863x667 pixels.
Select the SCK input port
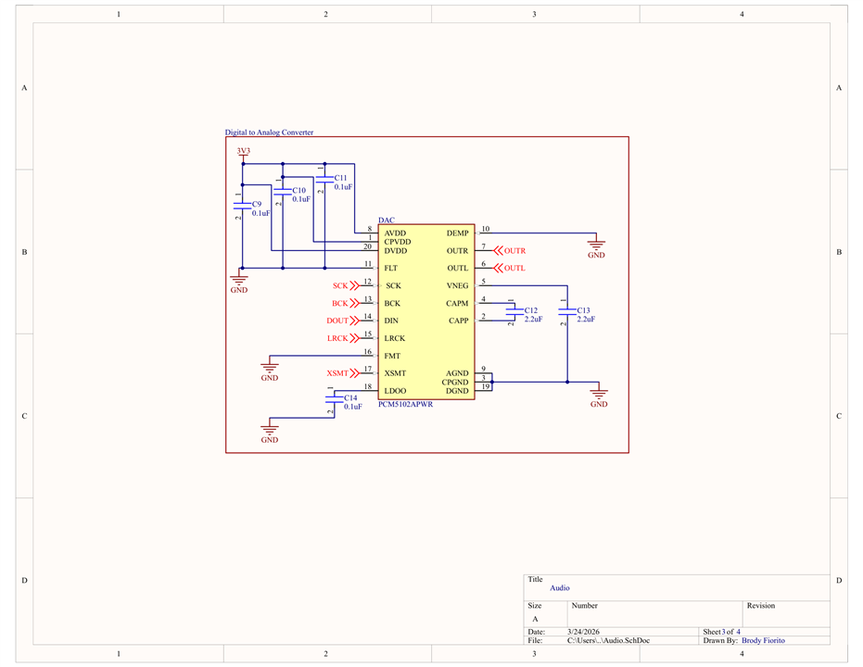pyautogui.click(x=346, y=286)
